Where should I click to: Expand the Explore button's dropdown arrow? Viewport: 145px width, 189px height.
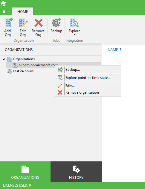74,35
